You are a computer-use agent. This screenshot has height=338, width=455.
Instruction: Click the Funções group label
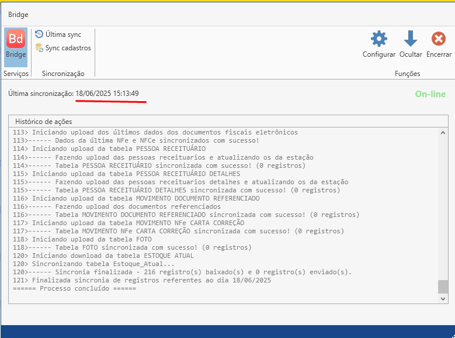coord(407,74)
